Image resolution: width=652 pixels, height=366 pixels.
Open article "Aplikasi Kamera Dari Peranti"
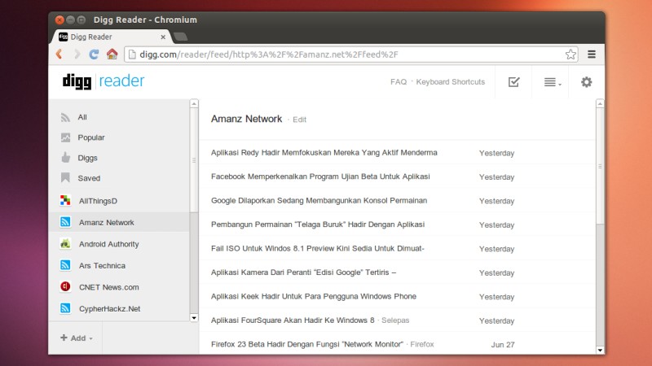tap(303, 272)
